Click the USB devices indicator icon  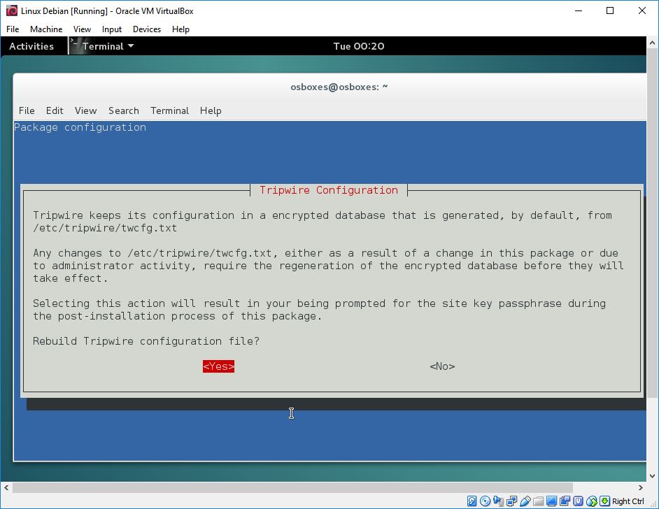(x=525, y=501)
